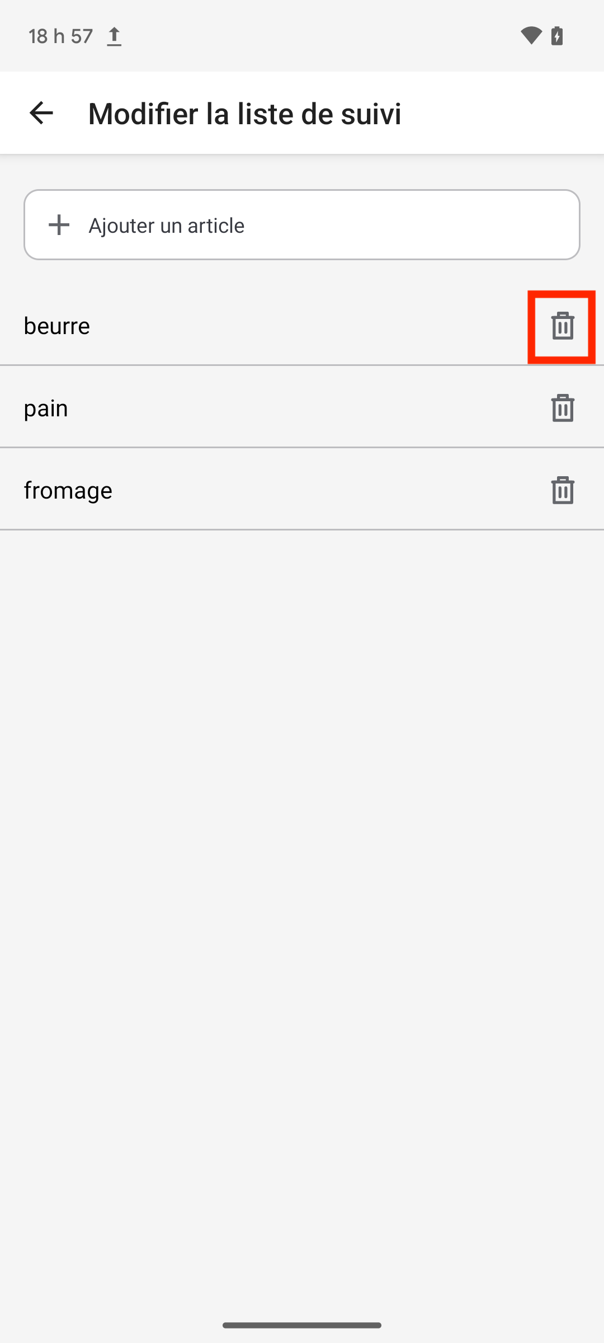
Task: Tap the Modifier la liste de suivi title
Action: 244,114
